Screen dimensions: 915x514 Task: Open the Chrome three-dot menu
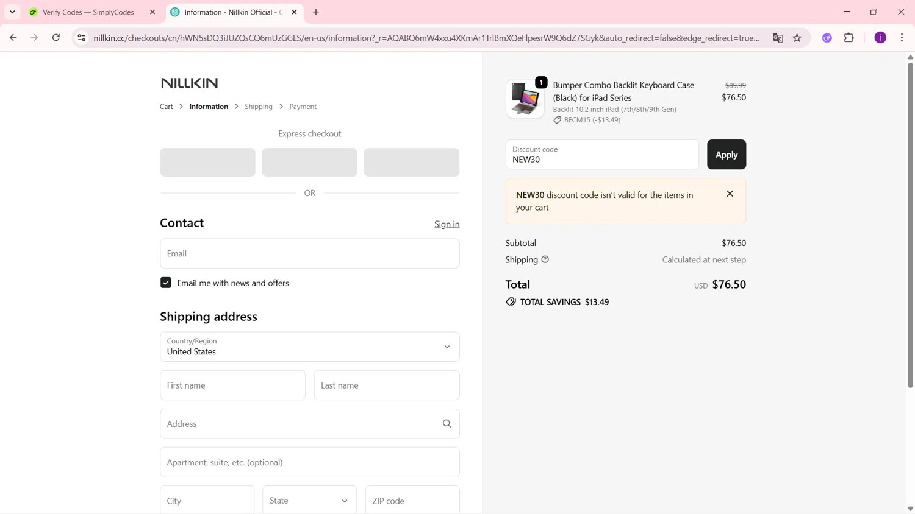902,38
